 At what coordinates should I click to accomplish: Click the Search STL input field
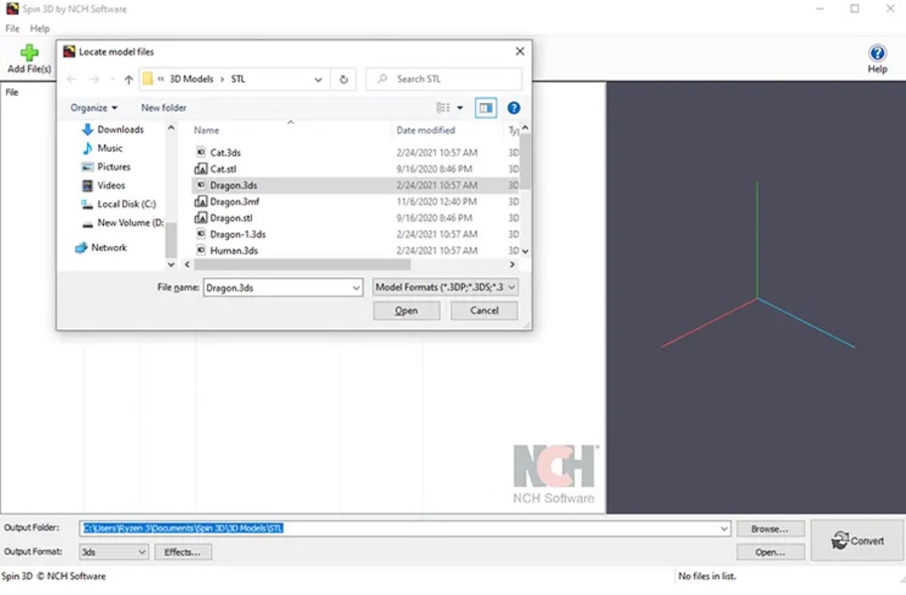(444, 79)
